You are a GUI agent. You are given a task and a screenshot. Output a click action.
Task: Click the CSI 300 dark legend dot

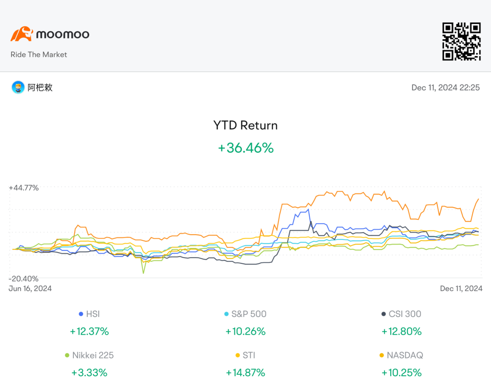(x=383, y=314)
